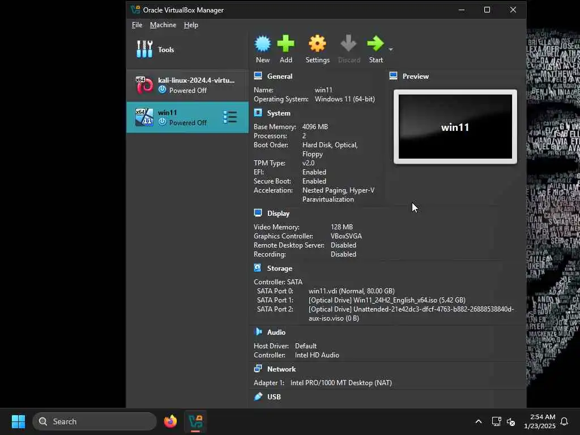
Task: Click the Storage section header
Action: [x=280, y=268]
